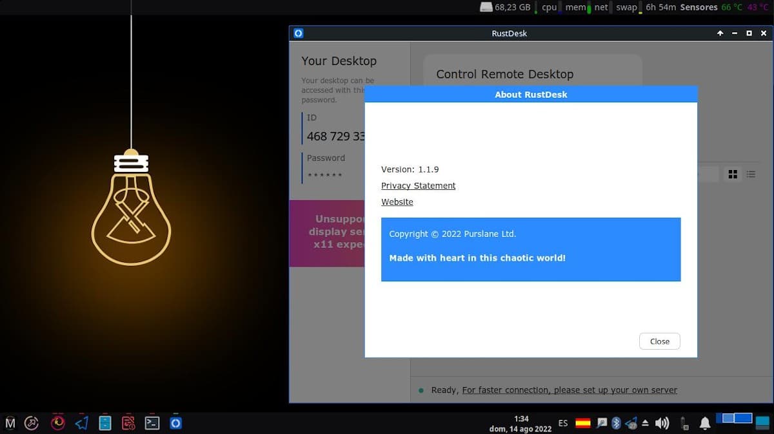Click the mem monitor in top panel
Viewport: 774px width, 434px height.
tap(577, 7)
